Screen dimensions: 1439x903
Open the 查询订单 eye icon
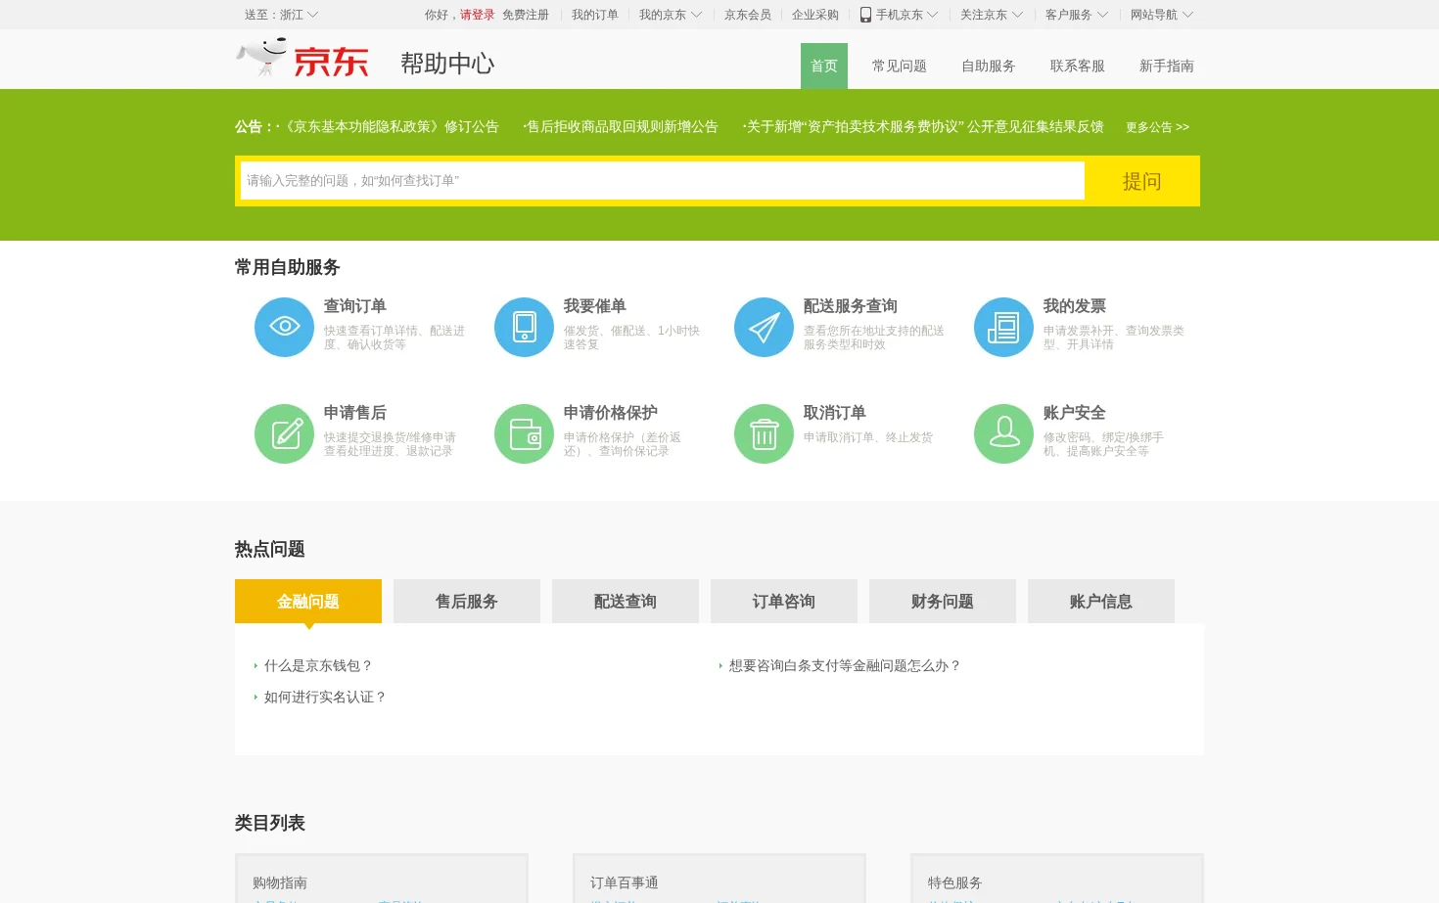pyautogui.click(x=284, y=327)
